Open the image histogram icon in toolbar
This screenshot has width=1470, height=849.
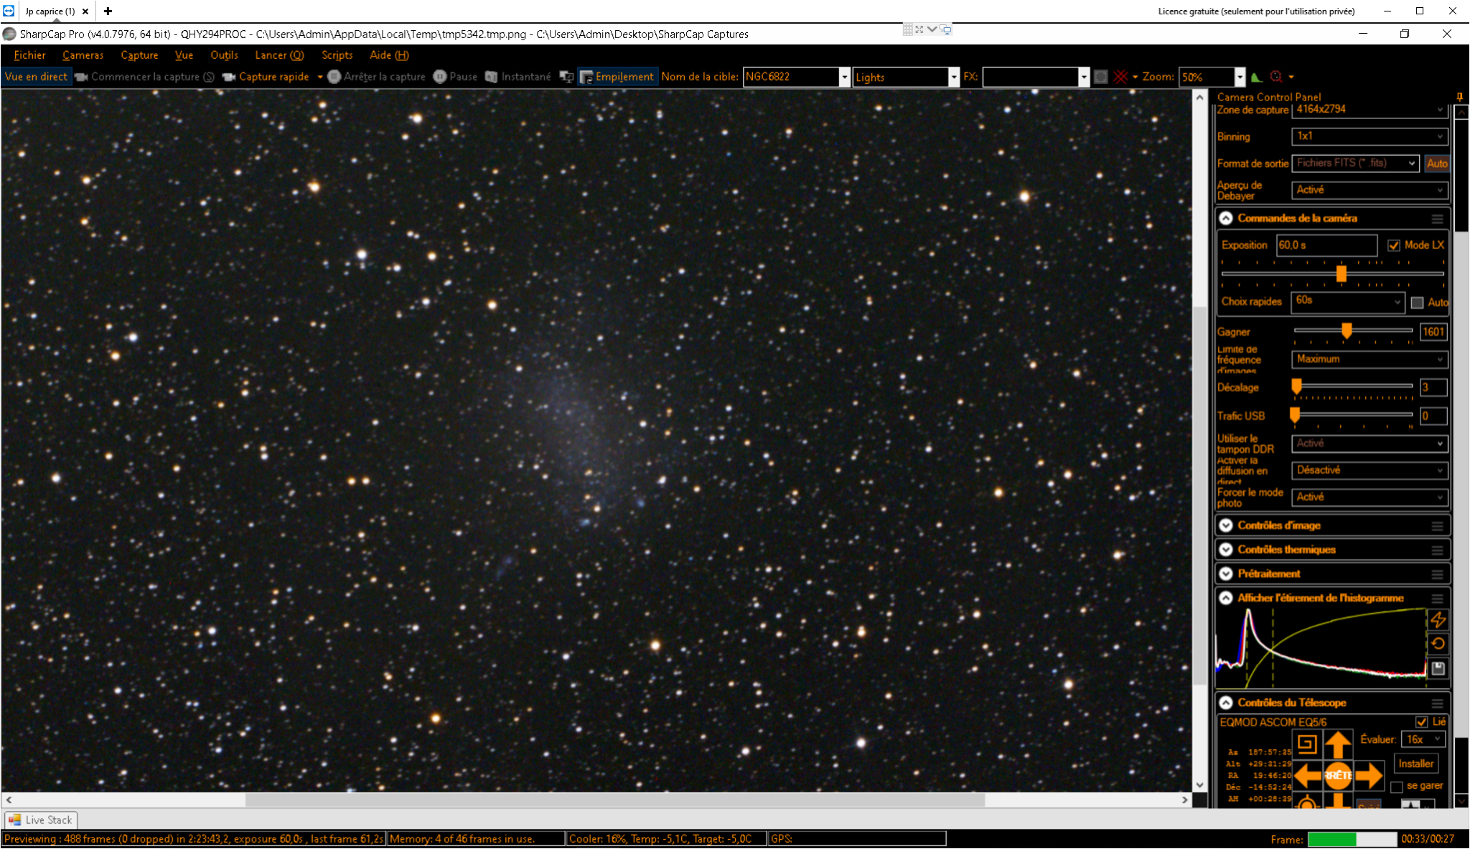coord(1256,77)
